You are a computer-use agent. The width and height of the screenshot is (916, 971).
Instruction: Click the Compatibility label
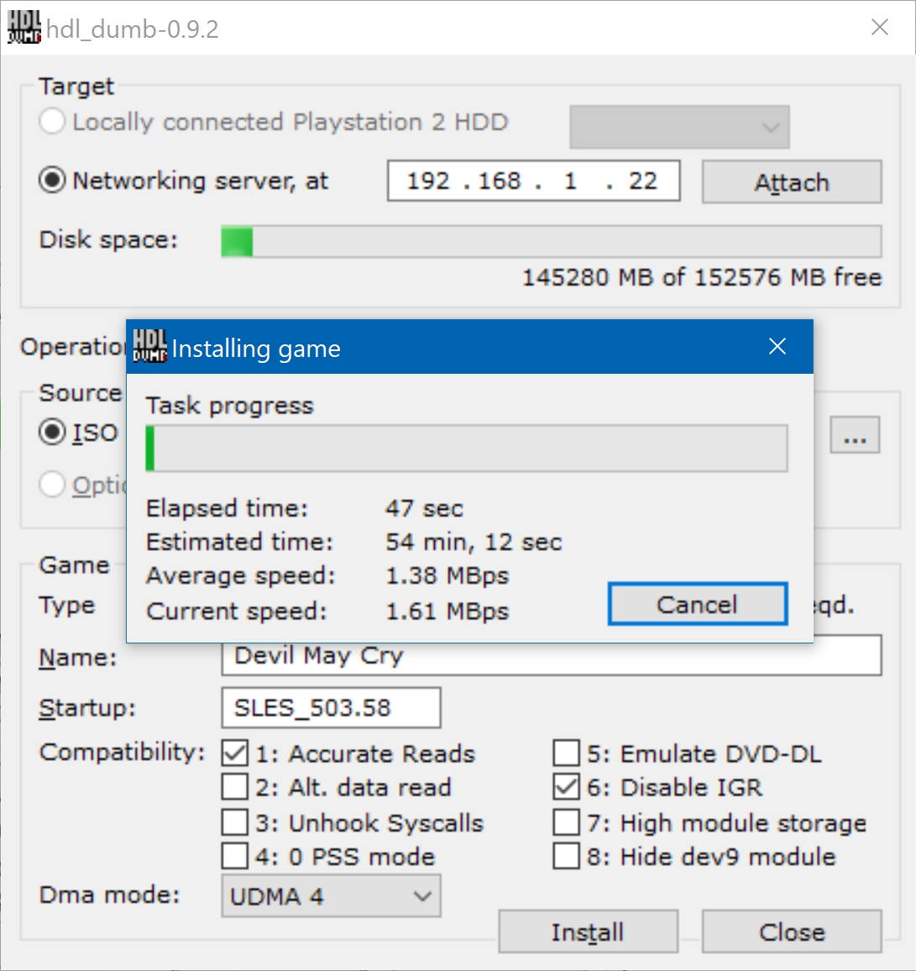tap(122, 753)
